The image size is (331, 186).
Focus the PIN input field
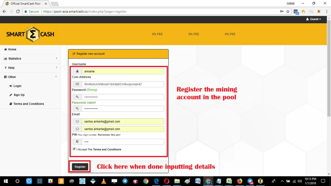(x=123, y=142)
